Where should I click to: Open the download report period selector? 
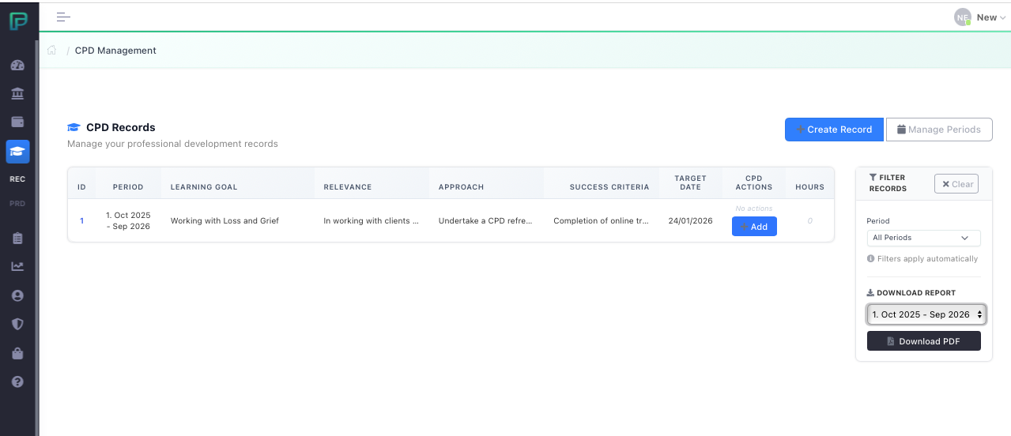coord(926,314)
